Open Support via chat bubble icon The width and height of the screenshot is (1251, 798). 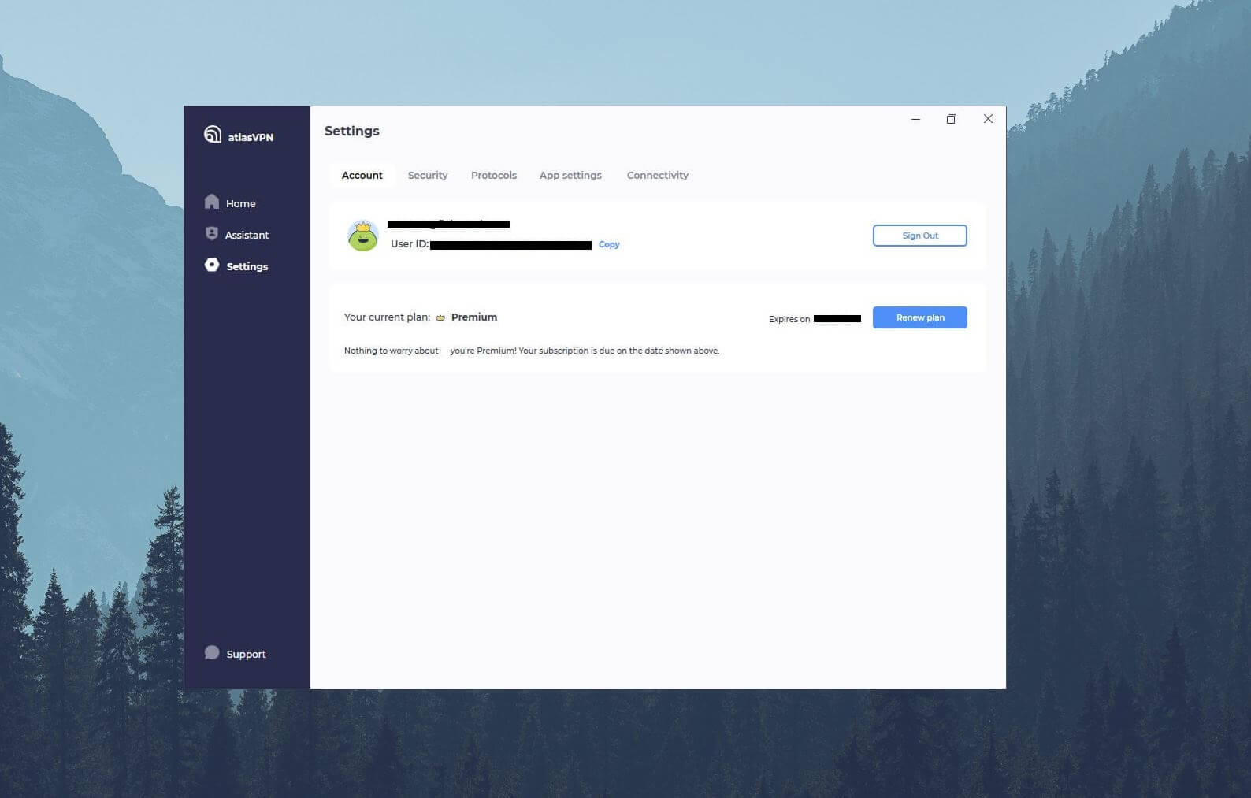tap(212, 652)
